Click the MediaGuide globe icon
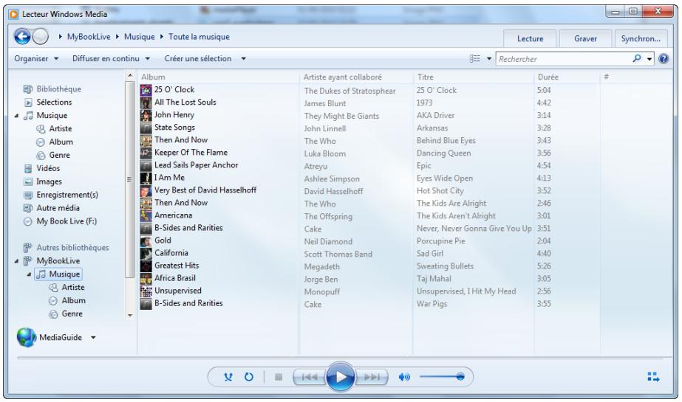 27,337
